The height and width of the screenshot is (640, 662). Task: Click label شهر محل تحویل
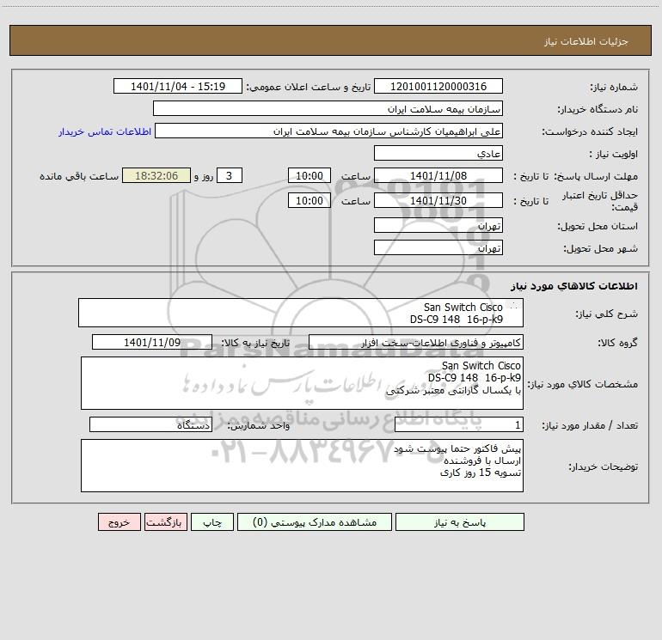pyautogui.click(x=600, y=248)
